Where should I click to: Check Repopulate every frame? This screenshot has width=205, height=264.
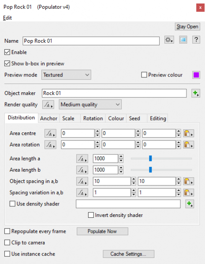click(7, 231)
